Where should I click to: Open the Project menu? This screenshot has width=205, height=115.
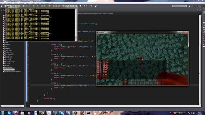point(33,3)
